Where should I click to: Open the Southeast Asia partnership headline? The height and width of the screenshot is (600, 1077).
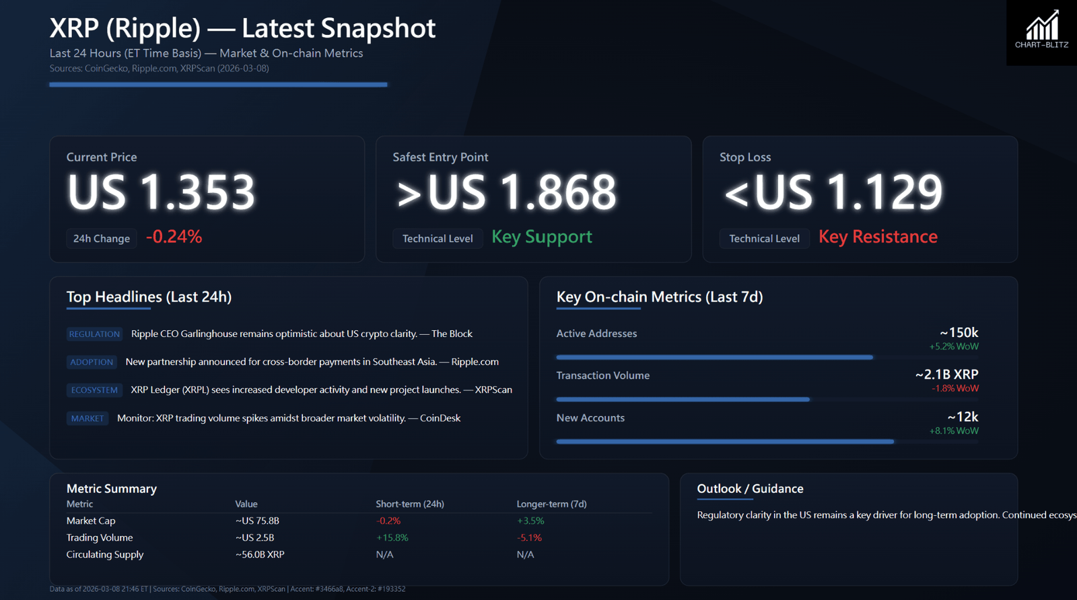[312, 362]
